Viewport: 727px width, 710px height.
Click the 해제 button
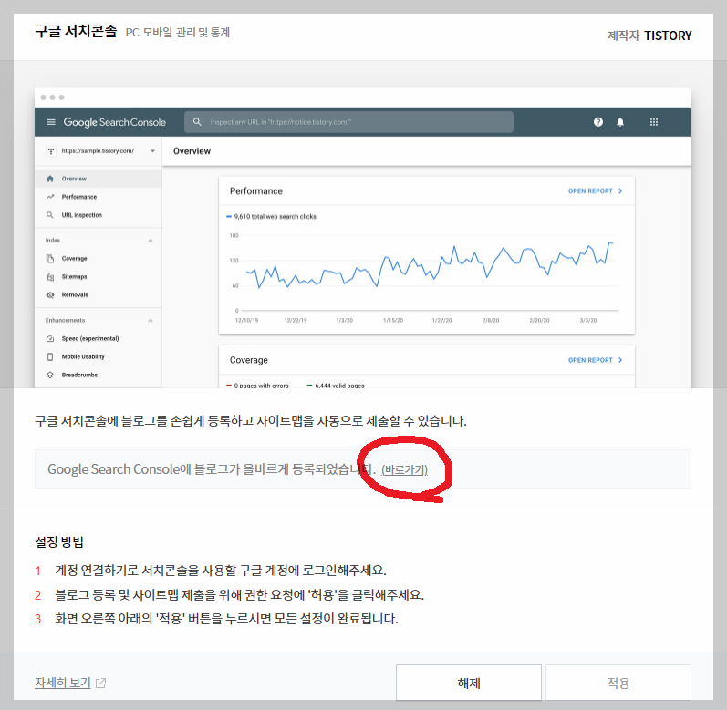click(x=468, y=683)
